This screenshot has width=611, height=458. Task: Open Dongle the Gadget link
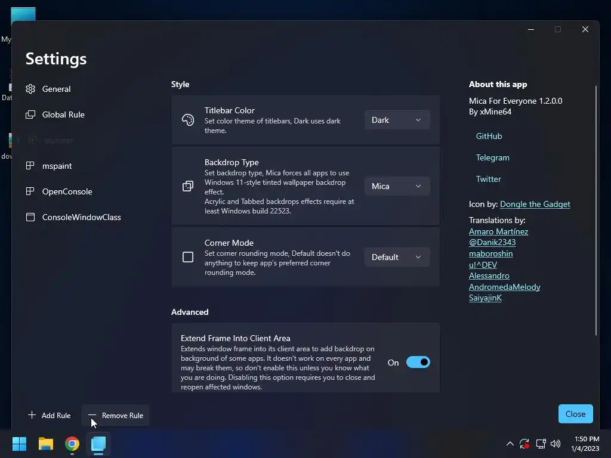pyautogui.click(x=535, y=204)
